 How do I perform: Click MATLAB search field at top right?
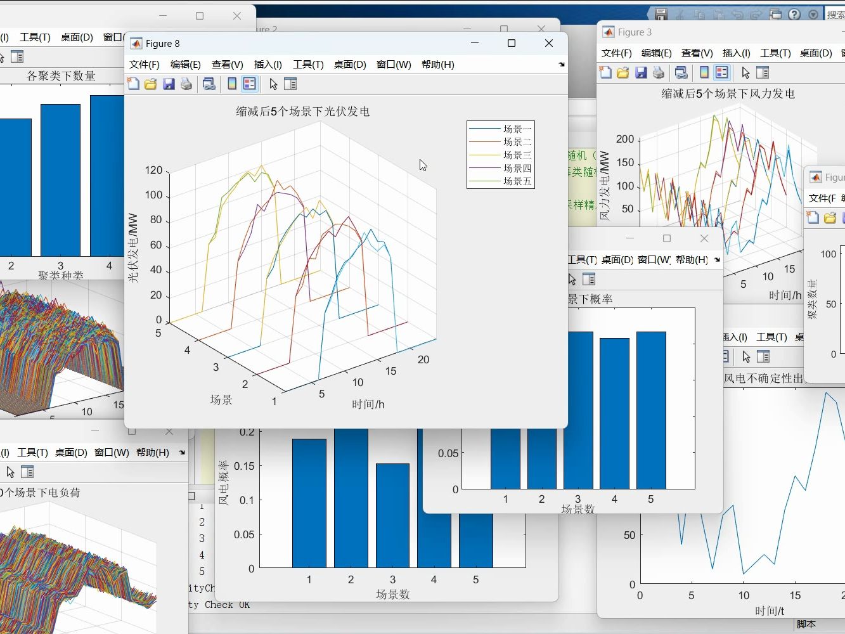[835, 14]
